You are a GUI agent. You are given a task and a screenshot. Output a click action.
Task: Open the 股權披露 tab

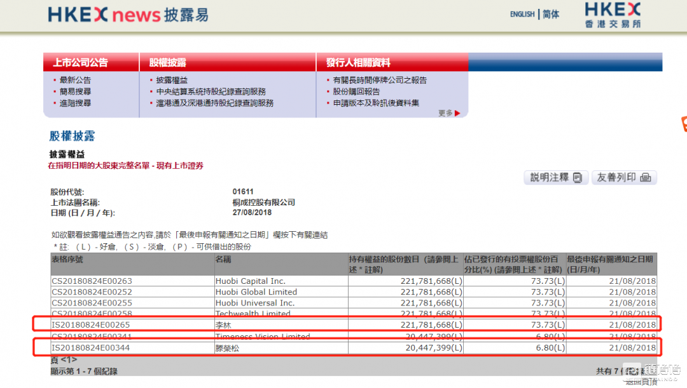tap(167, 62)
